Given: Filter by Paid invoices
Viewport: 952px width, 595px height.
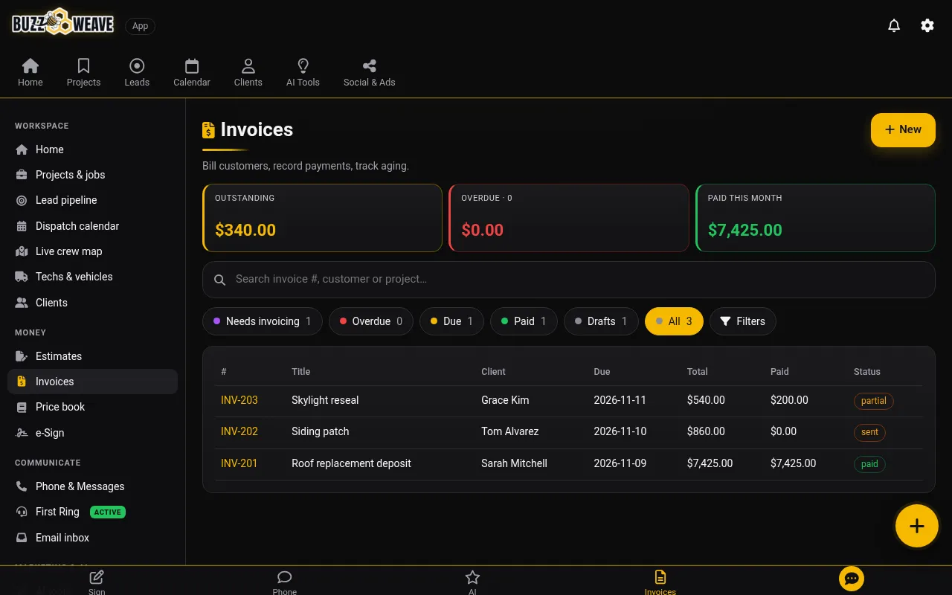Looking at the screenshot, I should [x=524, y=321].
